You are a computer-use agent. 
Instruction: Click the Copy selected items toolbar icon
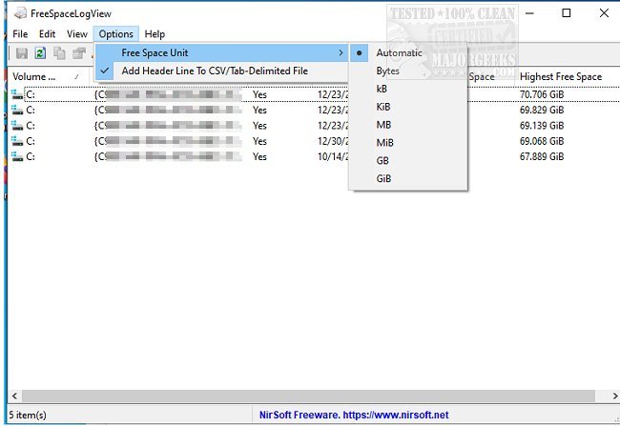click(59, 53)
